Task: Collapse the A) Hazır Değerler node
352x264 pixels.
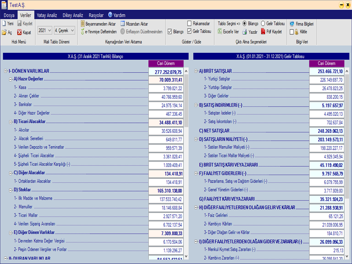Action: 11,80
